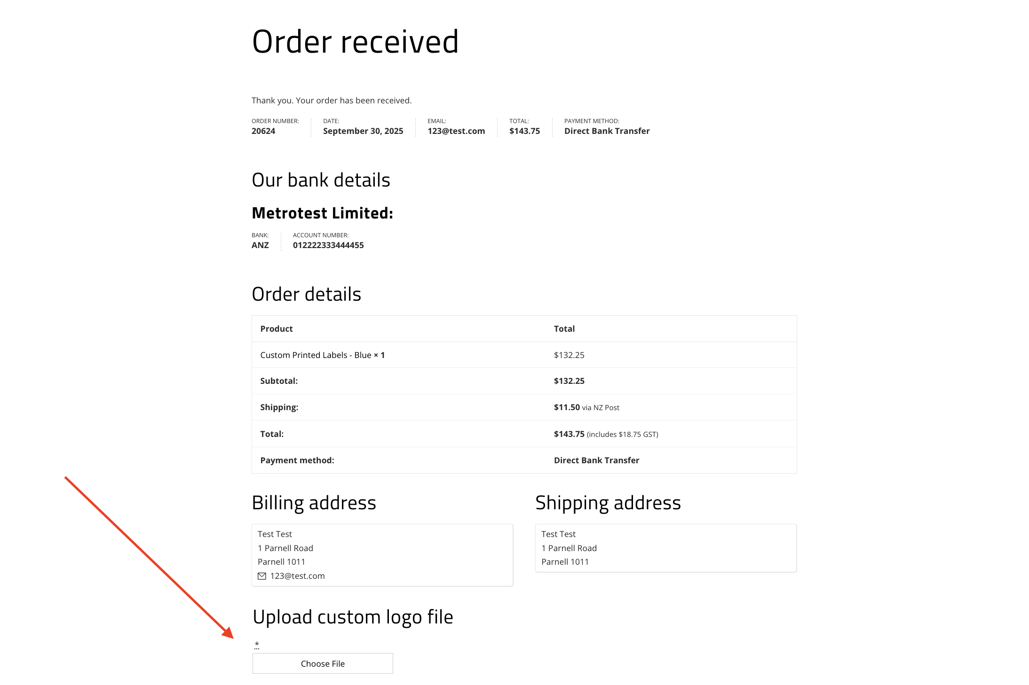Click the bank name ANZ

tap(260, 245)
